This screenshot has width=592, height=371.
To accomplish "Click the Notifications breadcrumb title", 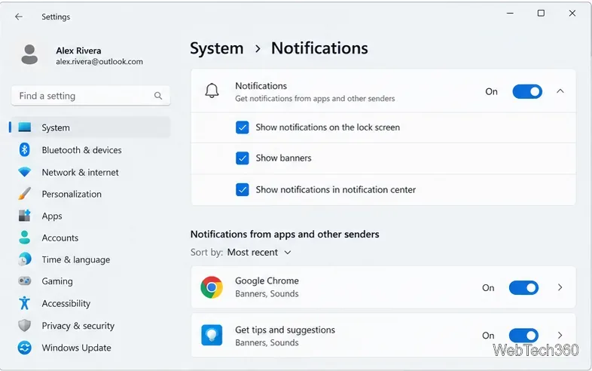I will (x=319, y=48).
